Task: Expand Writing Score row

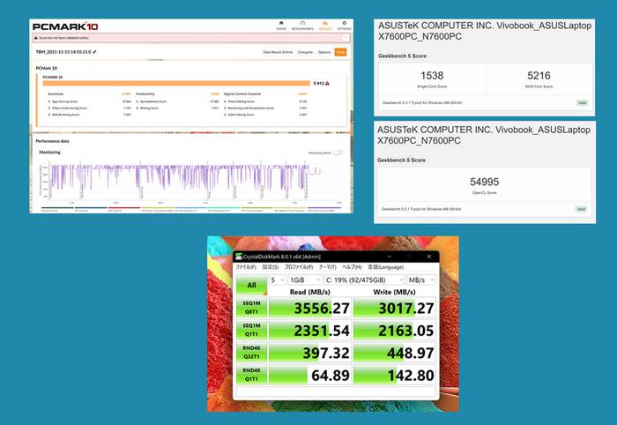Action: point(137,108)
